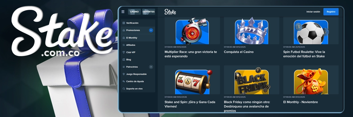
Task: Click the Juego Responsable shield icon
Action: (124, 74)
